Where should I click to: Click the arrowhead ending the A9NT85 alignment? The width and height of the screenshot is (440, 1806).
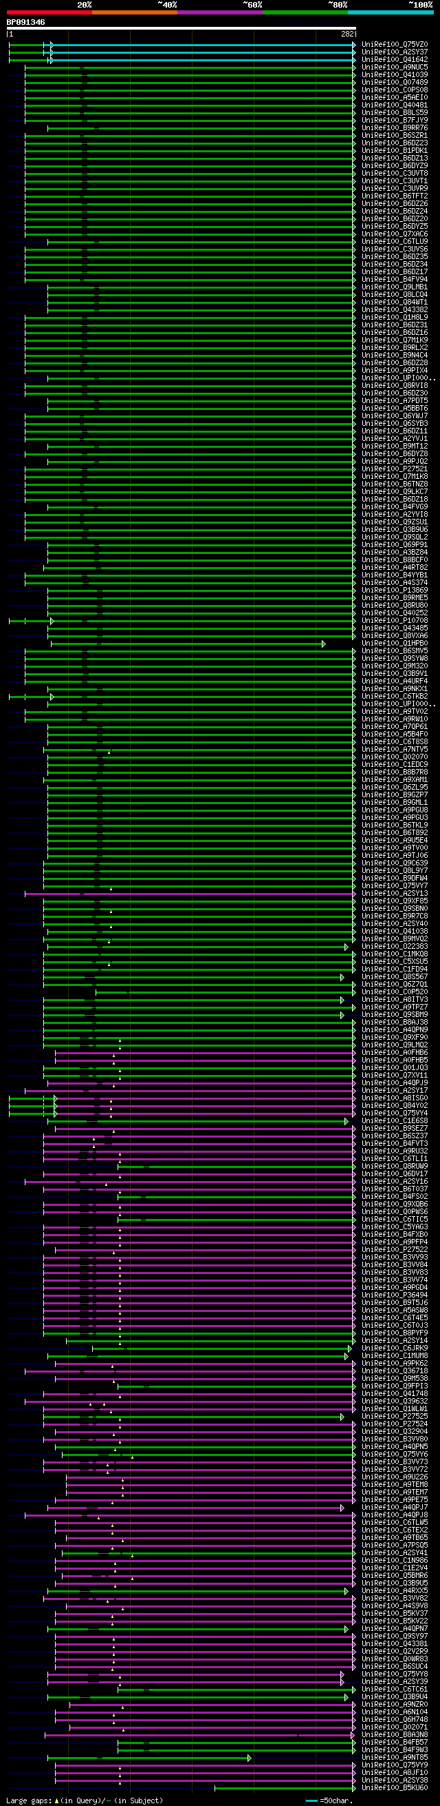(x=249, y=1758)
